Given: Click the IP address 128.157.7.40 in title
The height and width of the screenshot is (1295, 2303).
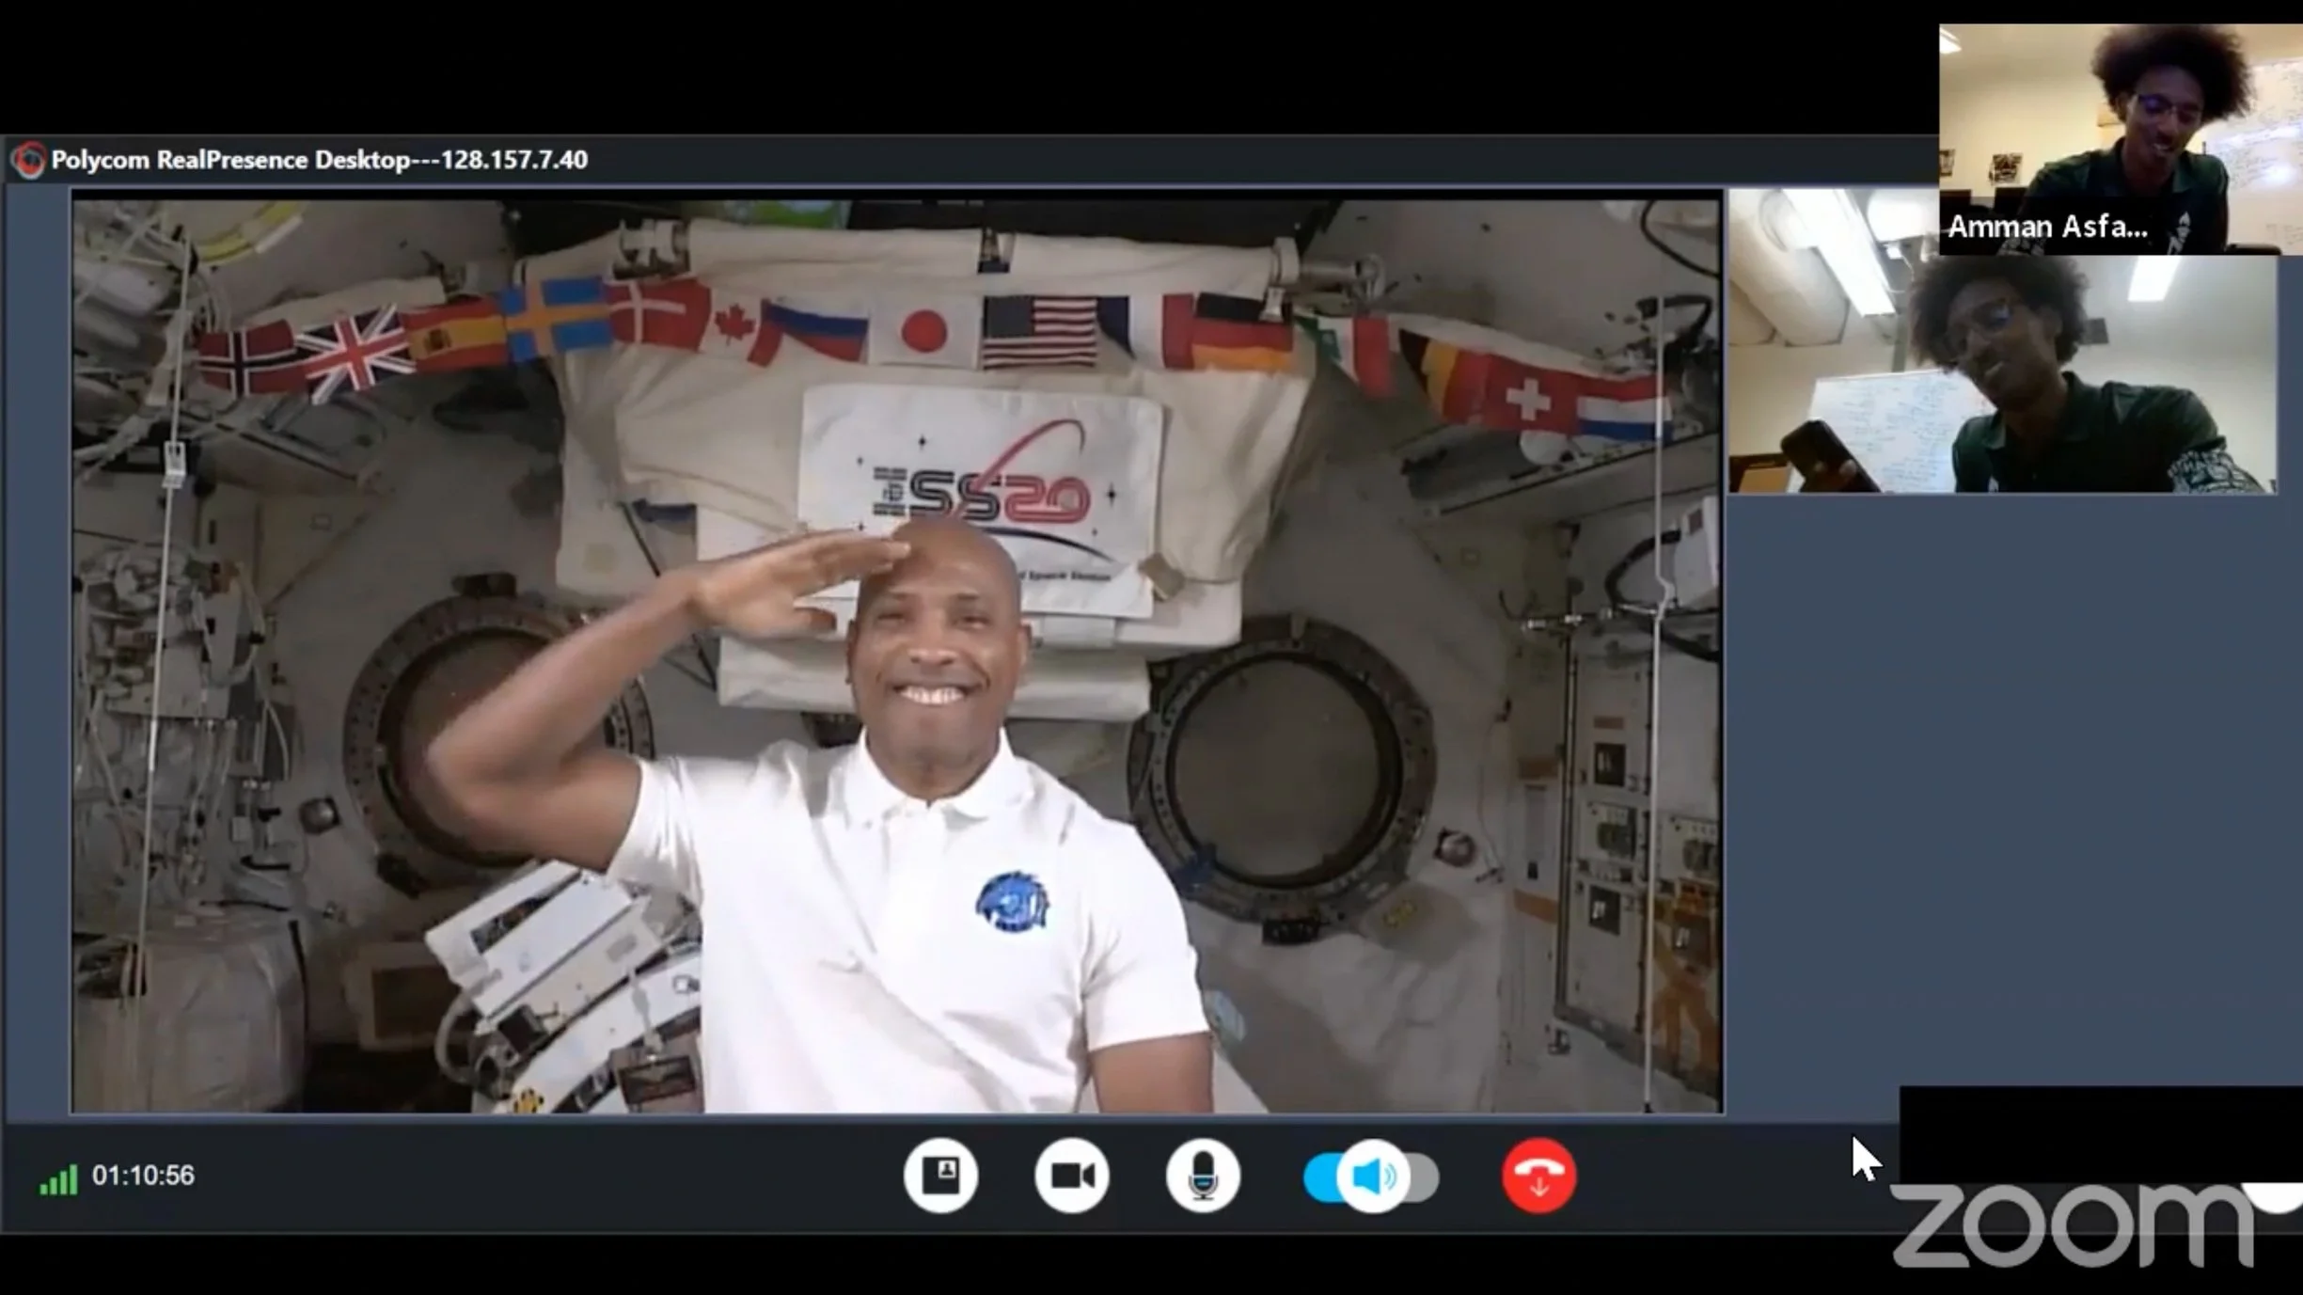Looking at the screenshot, I should coord(514,160).
